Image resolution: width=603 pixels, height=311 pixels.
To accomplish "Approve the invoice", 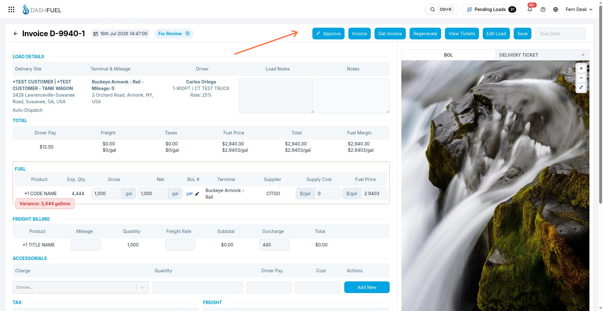I will point(328,34).
